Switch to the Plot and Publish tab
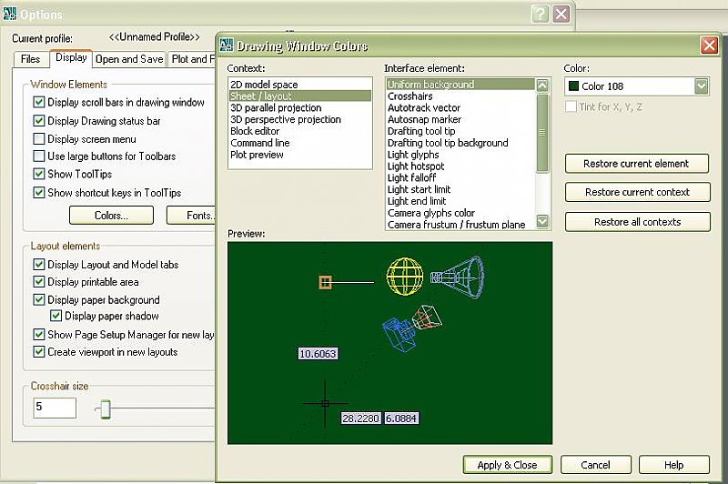728x484 pixels. click(x=192, y=59)
